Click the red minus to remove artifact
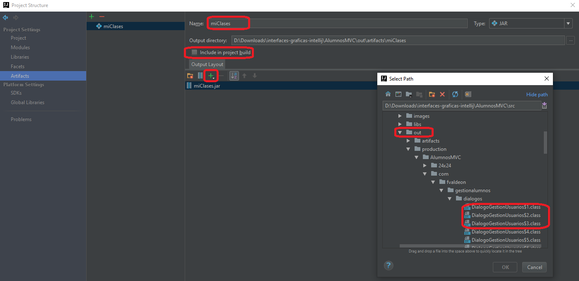Image resolution: width=579 pixels, height=281 pixels. point(102,17)
